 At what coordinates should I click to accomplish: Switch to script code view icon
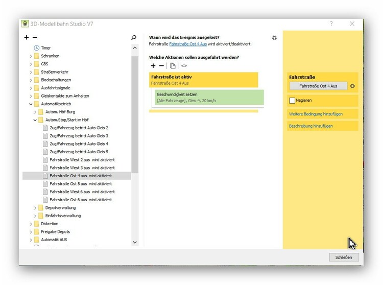[x=184, y=66]
